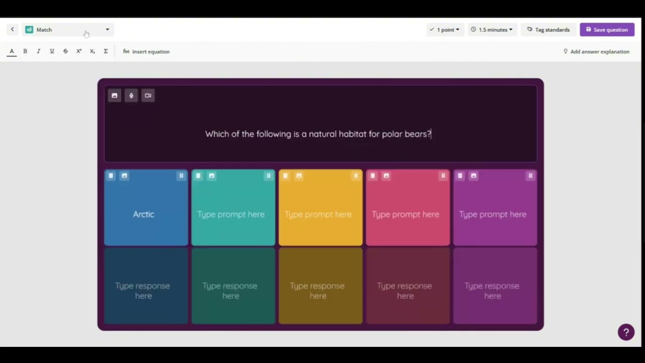The image size is (645, 363).
Task: Add image to the yellow prompt card
Action: (299, 175)
